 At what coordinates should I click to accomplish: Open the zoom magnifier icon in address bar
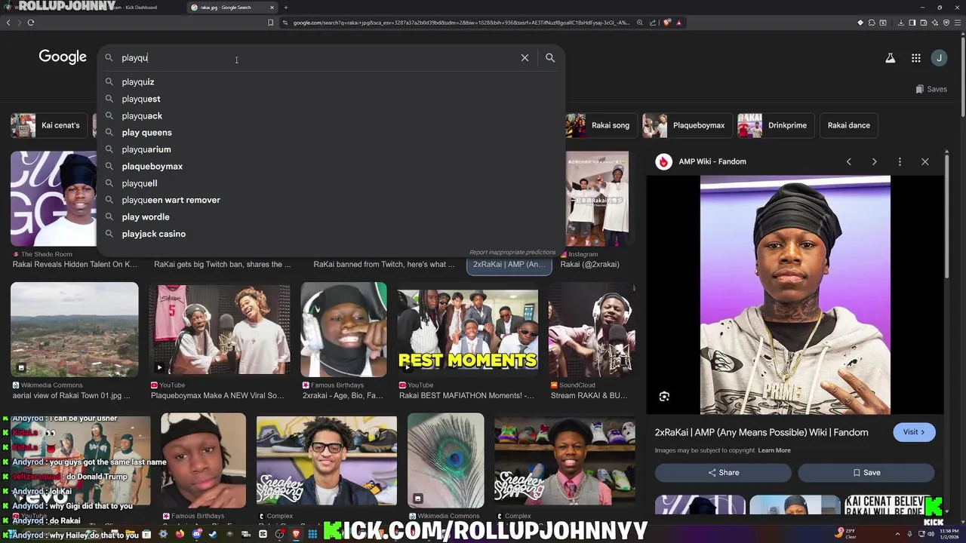[x=640, y=23]
